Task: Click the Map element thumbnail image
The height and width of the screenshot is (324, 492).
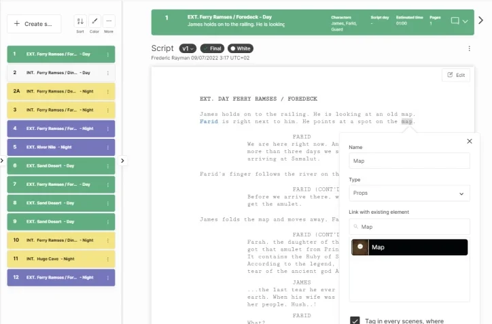Action: click(x=360, y=247)
